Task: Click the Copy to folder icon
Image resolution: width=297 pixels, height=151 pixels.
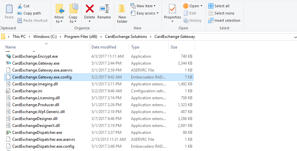Action: pos(74,9)
